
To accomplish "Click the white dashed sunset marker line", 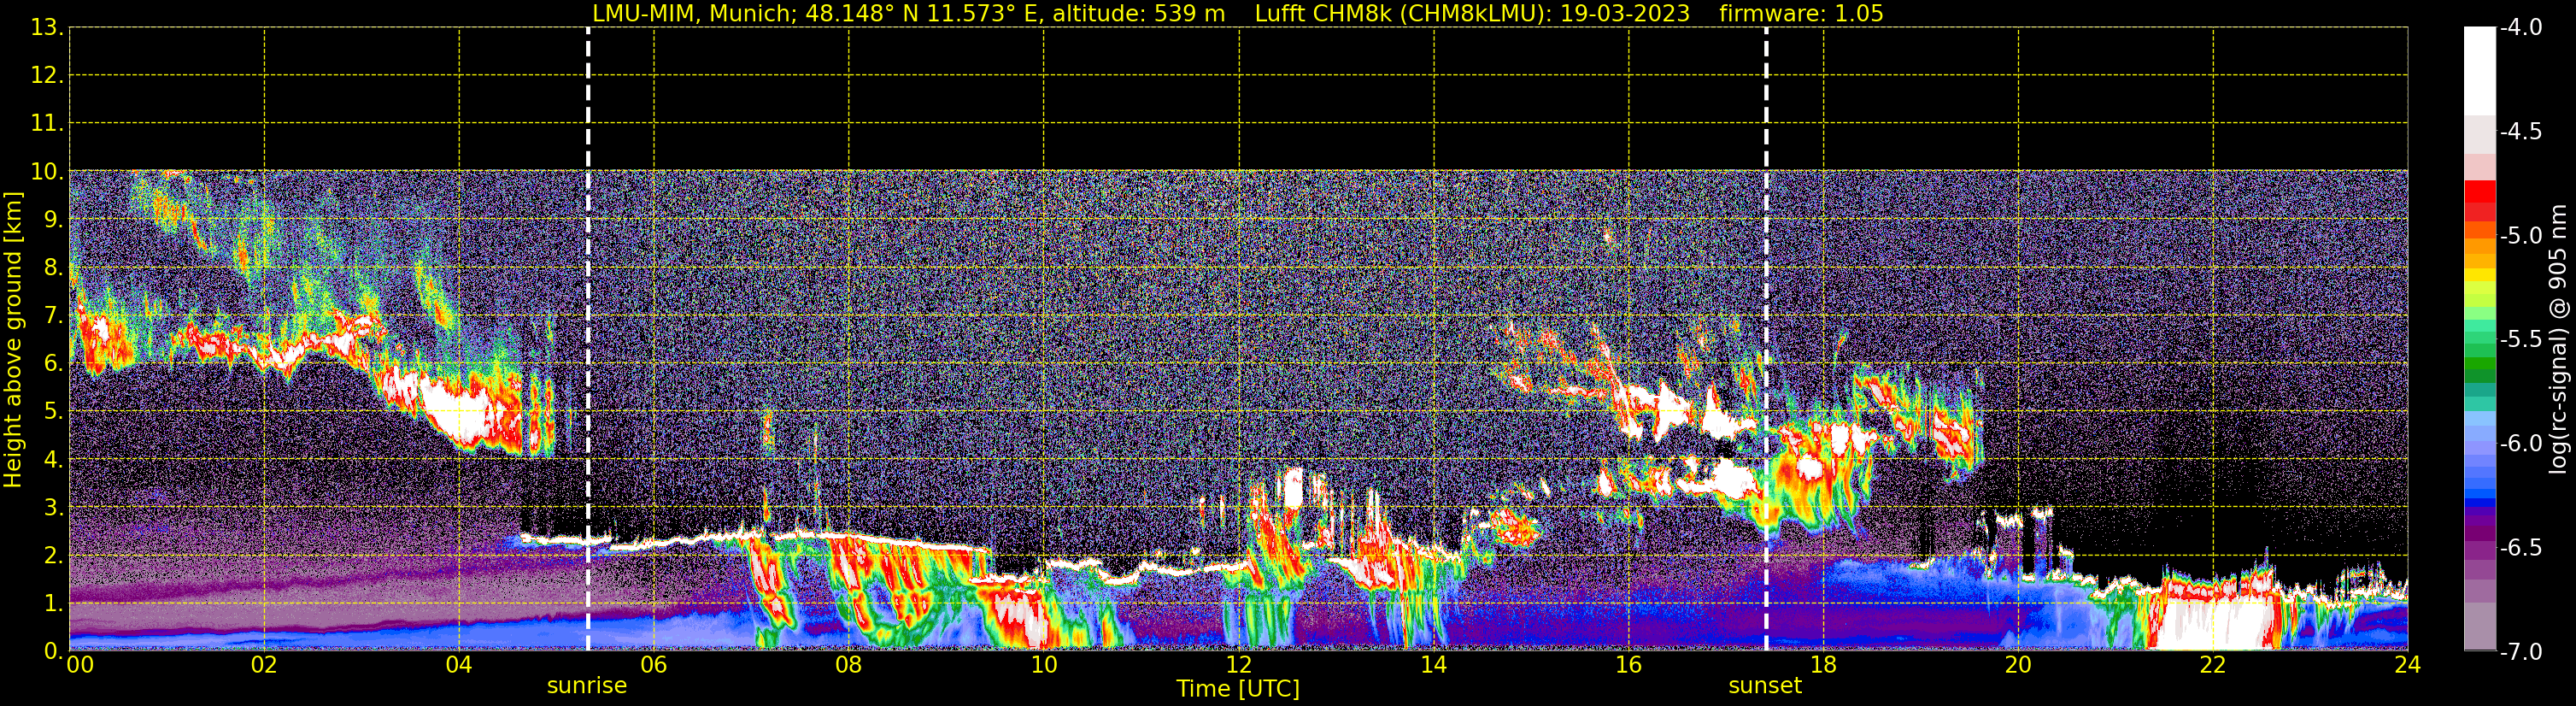I will point(1766,339).
